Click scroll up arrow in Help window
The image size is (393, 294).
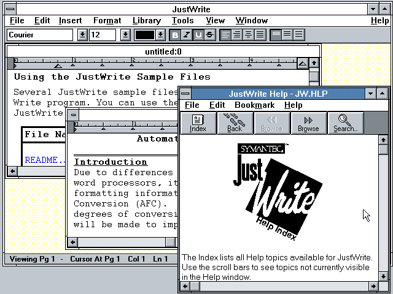[x=383, y=140]
